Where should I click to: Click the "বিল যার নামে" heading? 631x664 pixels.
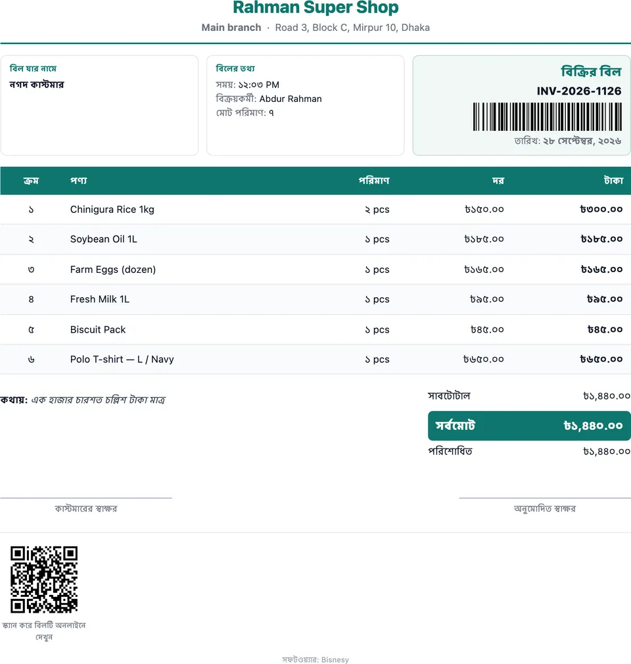click(33, 68)
